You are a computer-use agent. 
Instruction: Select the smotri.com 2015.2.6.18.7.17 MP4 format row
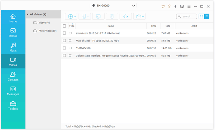(x=137, y=33)
